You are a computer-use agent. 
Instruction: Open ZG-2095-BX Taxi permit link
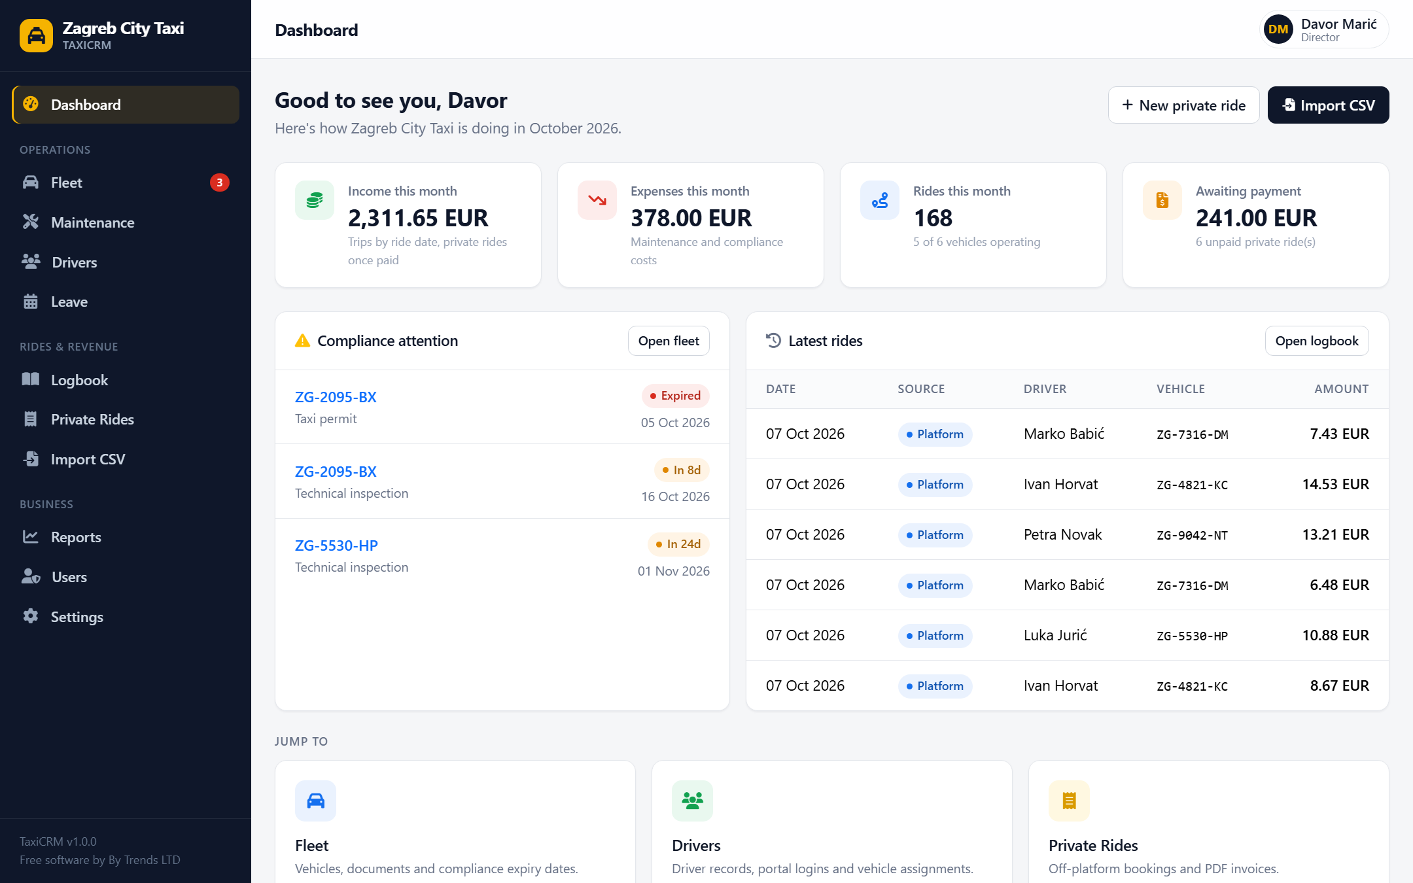(336, 397)
